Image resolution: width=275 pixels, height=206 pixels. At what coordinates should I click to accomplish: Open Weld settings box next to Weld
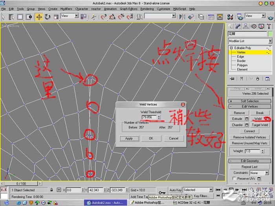tap(267, 119)
